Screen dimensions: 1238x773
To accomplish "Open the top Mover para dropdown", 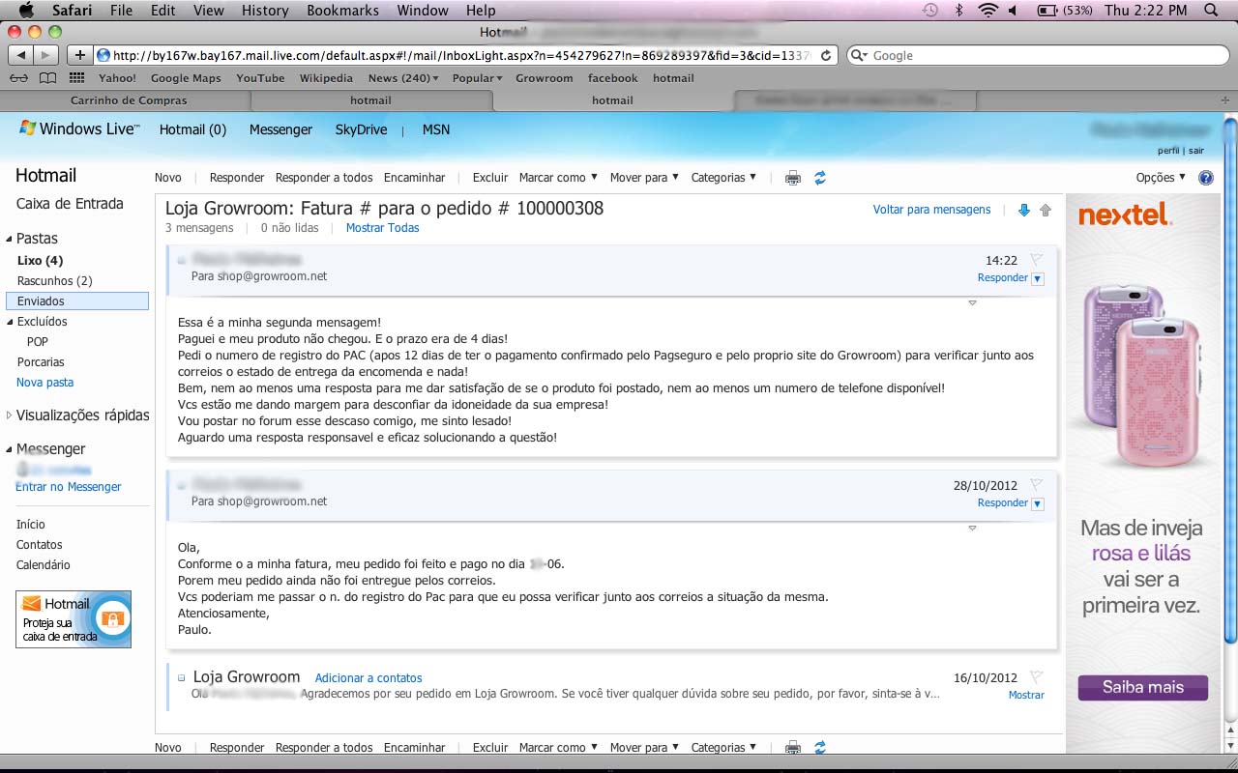I will pos(644,177).
